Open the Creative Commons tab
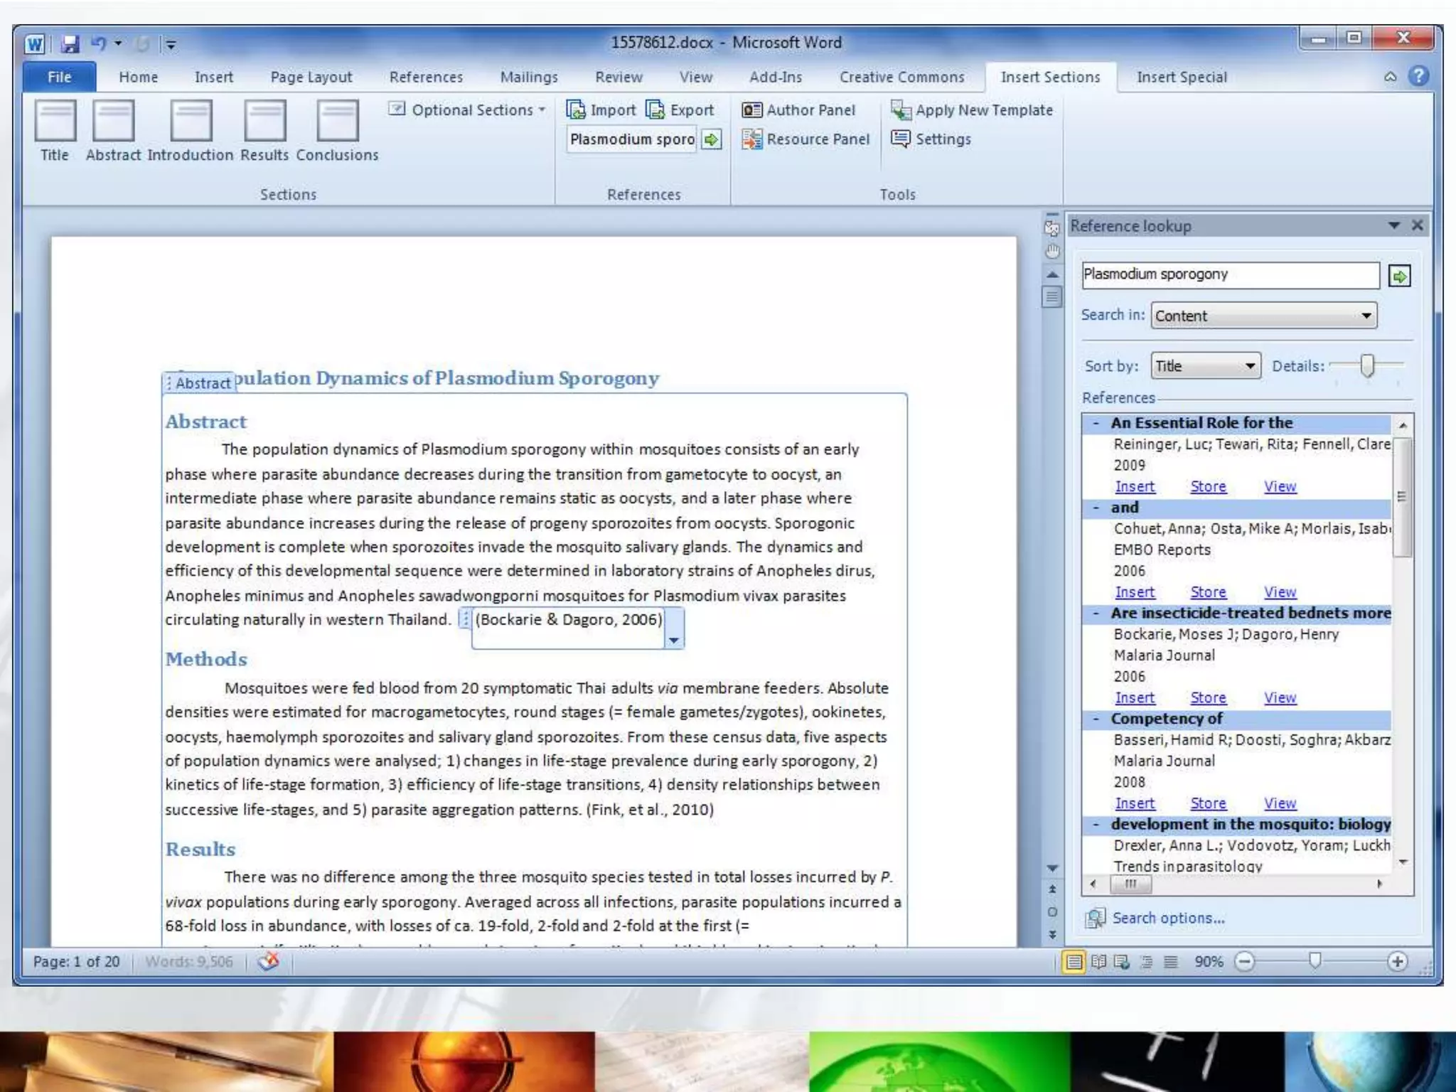1456x1092 pixels. pos(901,77)
